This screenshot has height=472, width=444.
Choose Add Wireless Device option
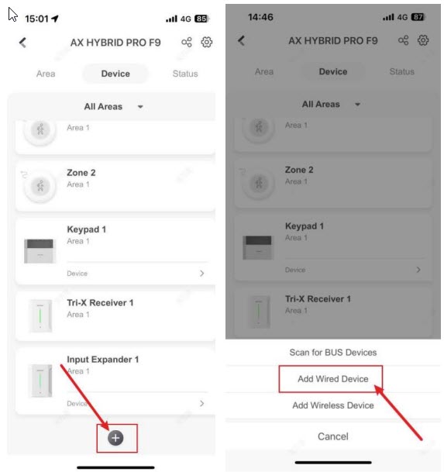(x=333, y=405)
